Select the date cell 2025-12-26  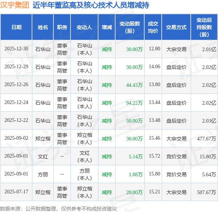tap(16, 85)
